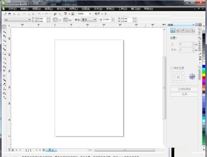207x157 pixels.
Task: Select Scale and Mirror icon in Transform docker
Action: pyautogui.click(x=183, y=31)
